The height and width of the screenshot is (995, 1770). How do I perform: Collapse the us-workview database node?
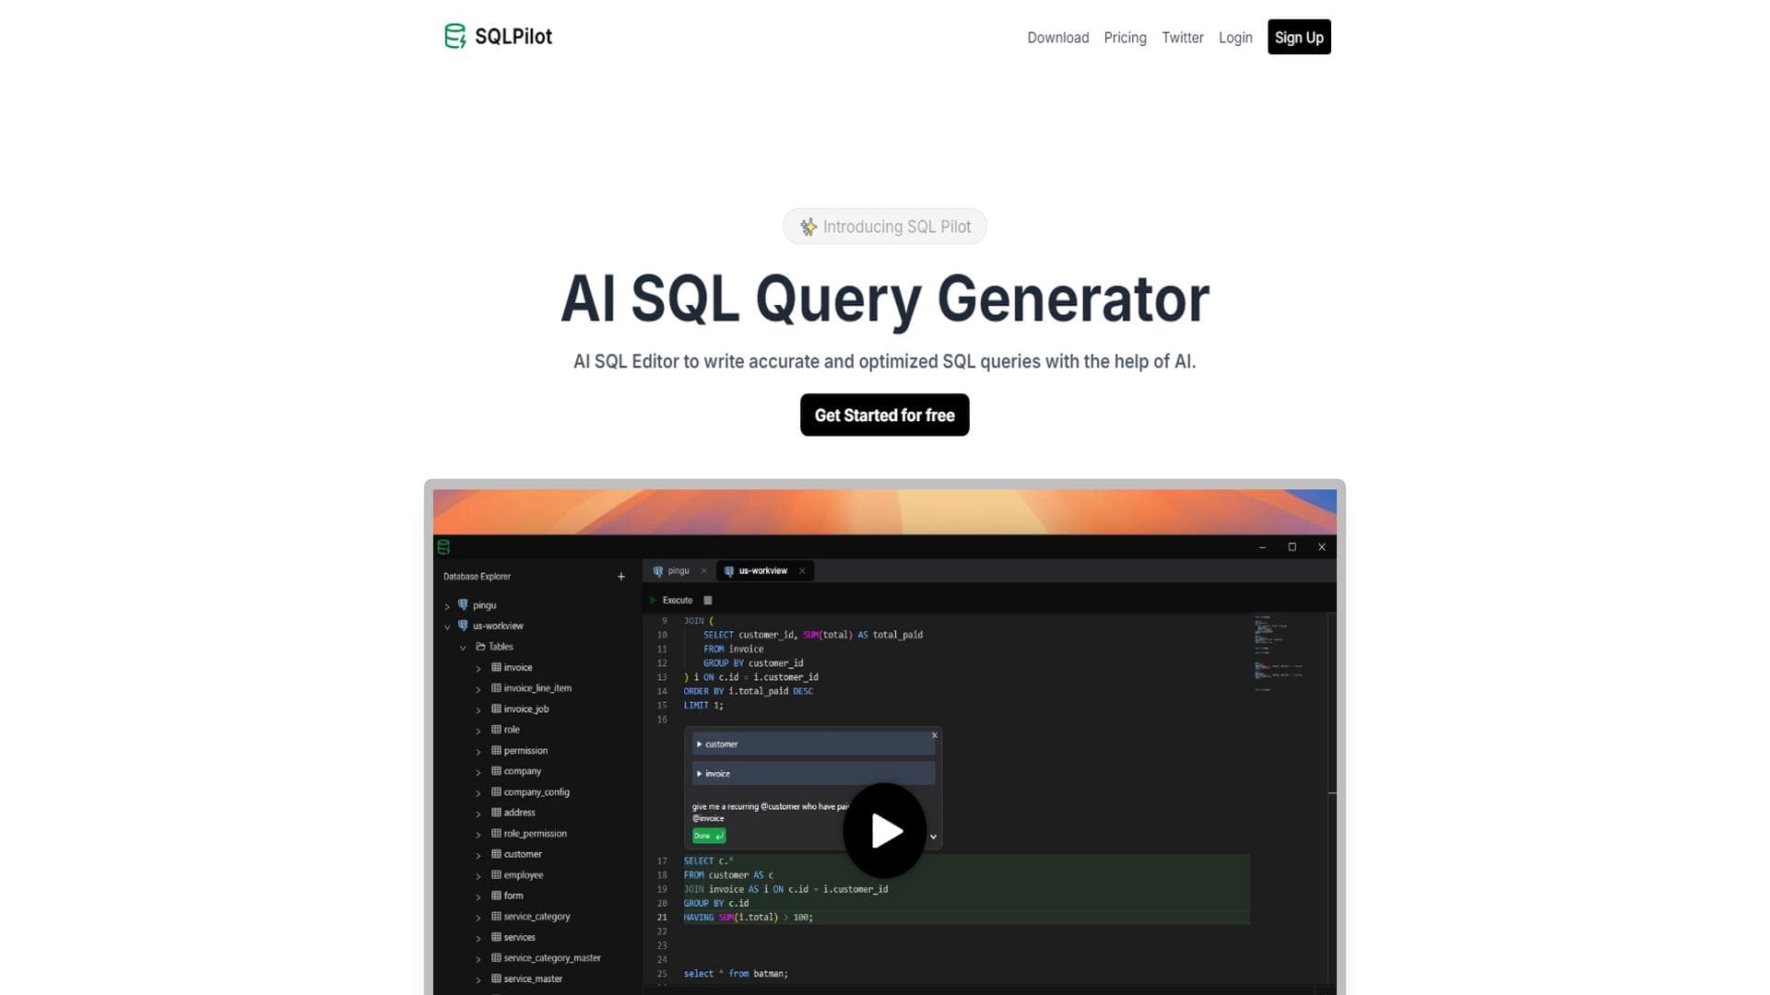coord(447,626)
